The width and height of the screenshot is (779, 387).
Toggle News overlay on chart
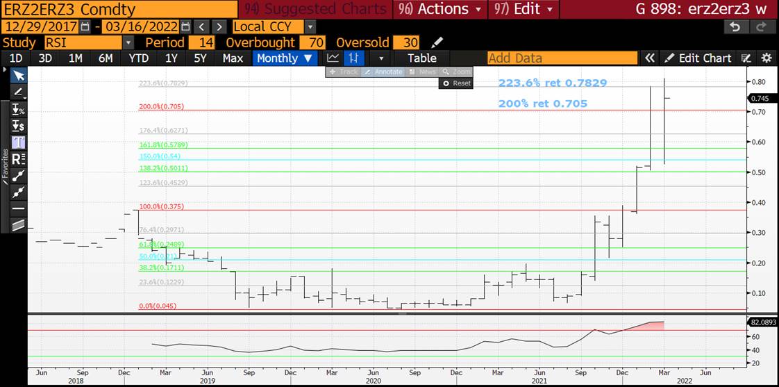pos(421,72)
